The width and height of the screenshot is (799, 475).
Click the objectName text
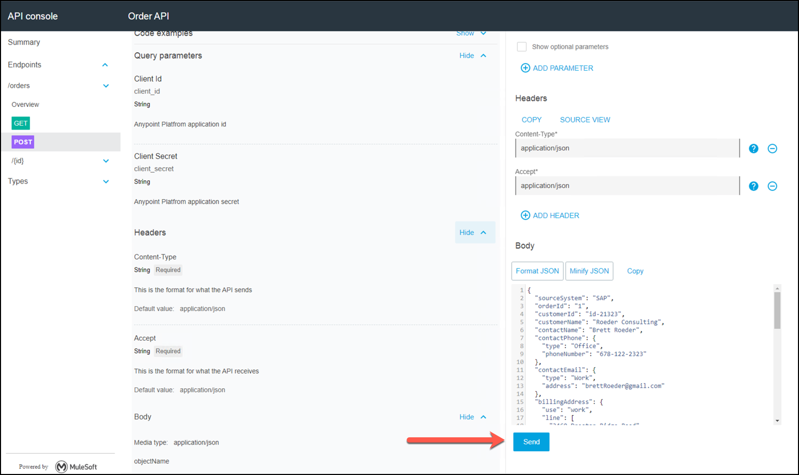[x=152, y=461]
